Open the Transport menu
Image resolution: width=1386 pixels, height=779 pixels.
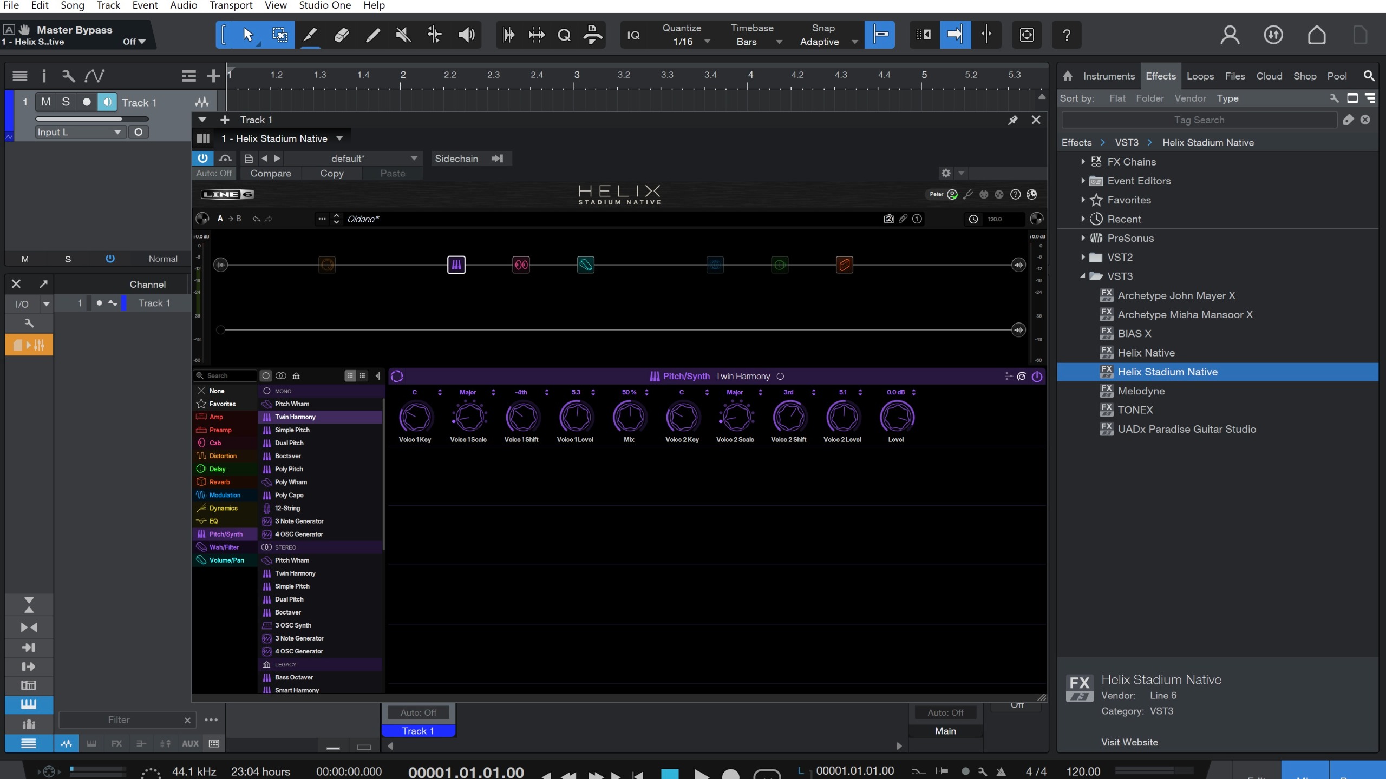click(231, 5)
